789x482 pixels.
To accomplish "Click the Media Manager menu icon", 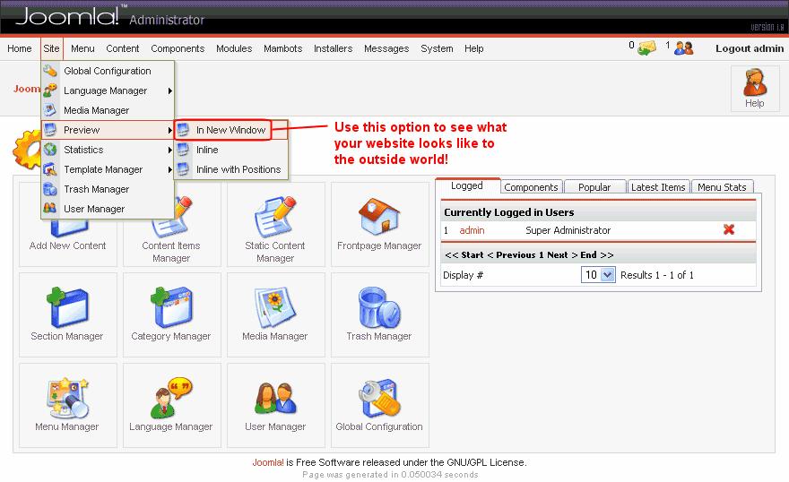I will [x=50, y=110].
